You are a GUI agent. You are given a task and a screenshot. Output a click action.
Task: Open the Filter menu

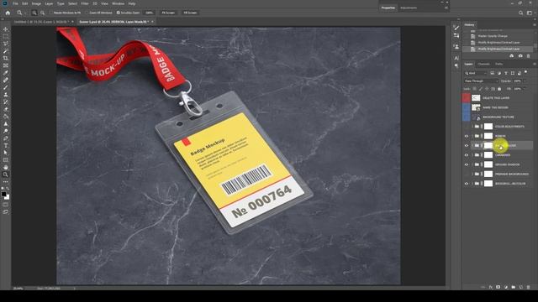85,3
